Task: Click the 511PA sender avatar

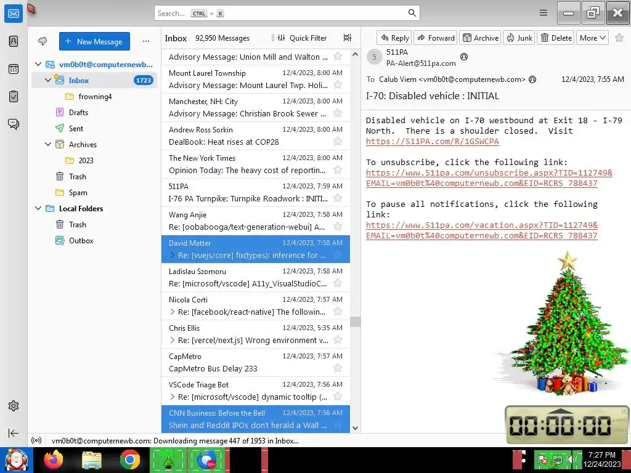Action: point(374,57)
